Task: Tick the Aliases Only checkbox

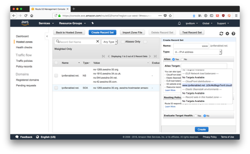Action: (x=123, y=42)
